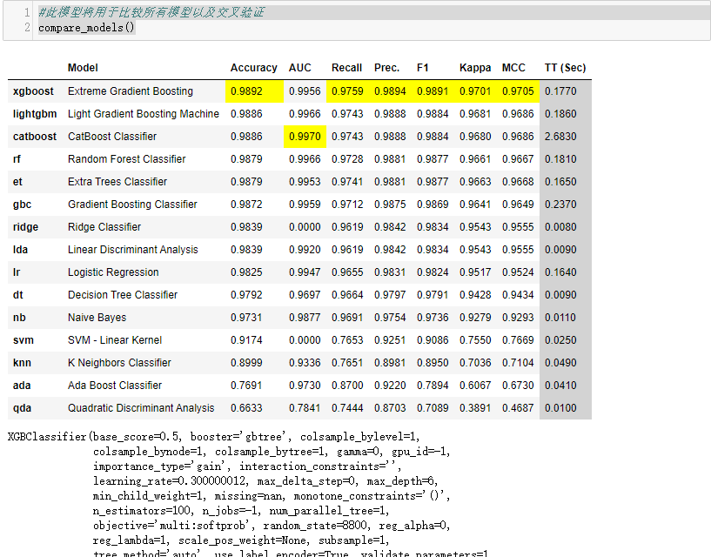Select the qda row index
711x557 pixels.
(x=23, y=408)
